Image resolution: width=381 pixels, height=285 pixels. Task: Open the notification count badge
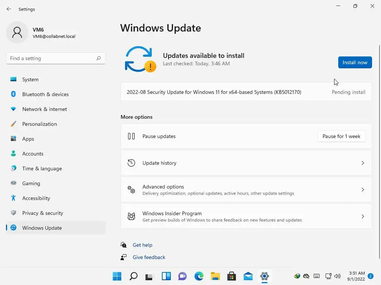point(371,276)
